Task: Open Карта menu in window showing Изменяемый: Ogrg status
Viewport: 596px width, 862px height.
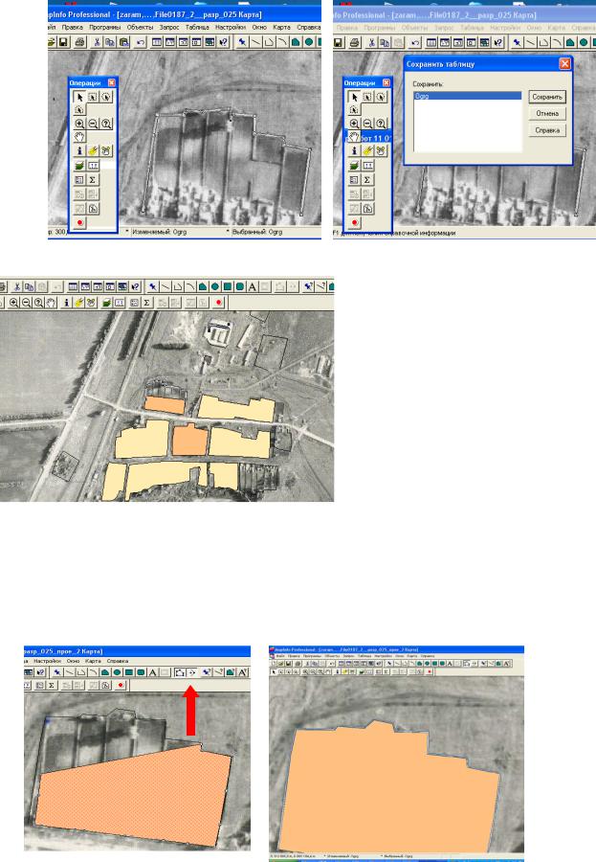Action: 281,27
